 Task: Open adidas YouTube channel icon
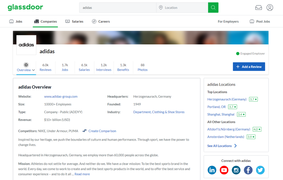click(224, 170)
